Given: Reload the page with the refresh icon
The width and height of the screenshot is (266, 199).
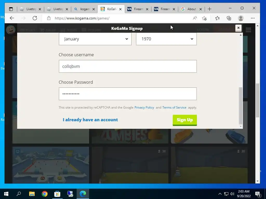Looking at the screenshot, I should [x=35, y=18].
